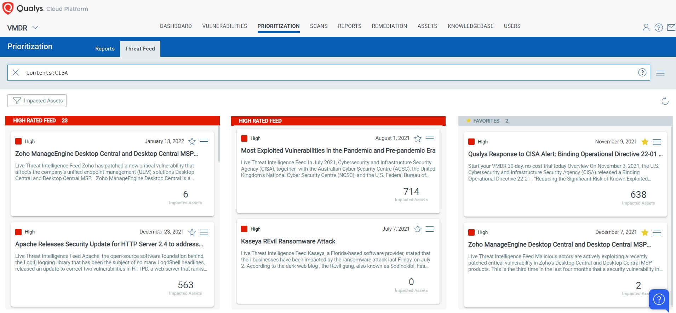Refresh the threat feed
Screen dimensions: 676x313
pyautogui.click(x=665, y=101)
